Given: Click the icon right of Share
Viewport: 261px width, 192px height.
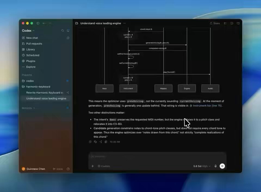Looking at the screenshot, I should [225, 23].
